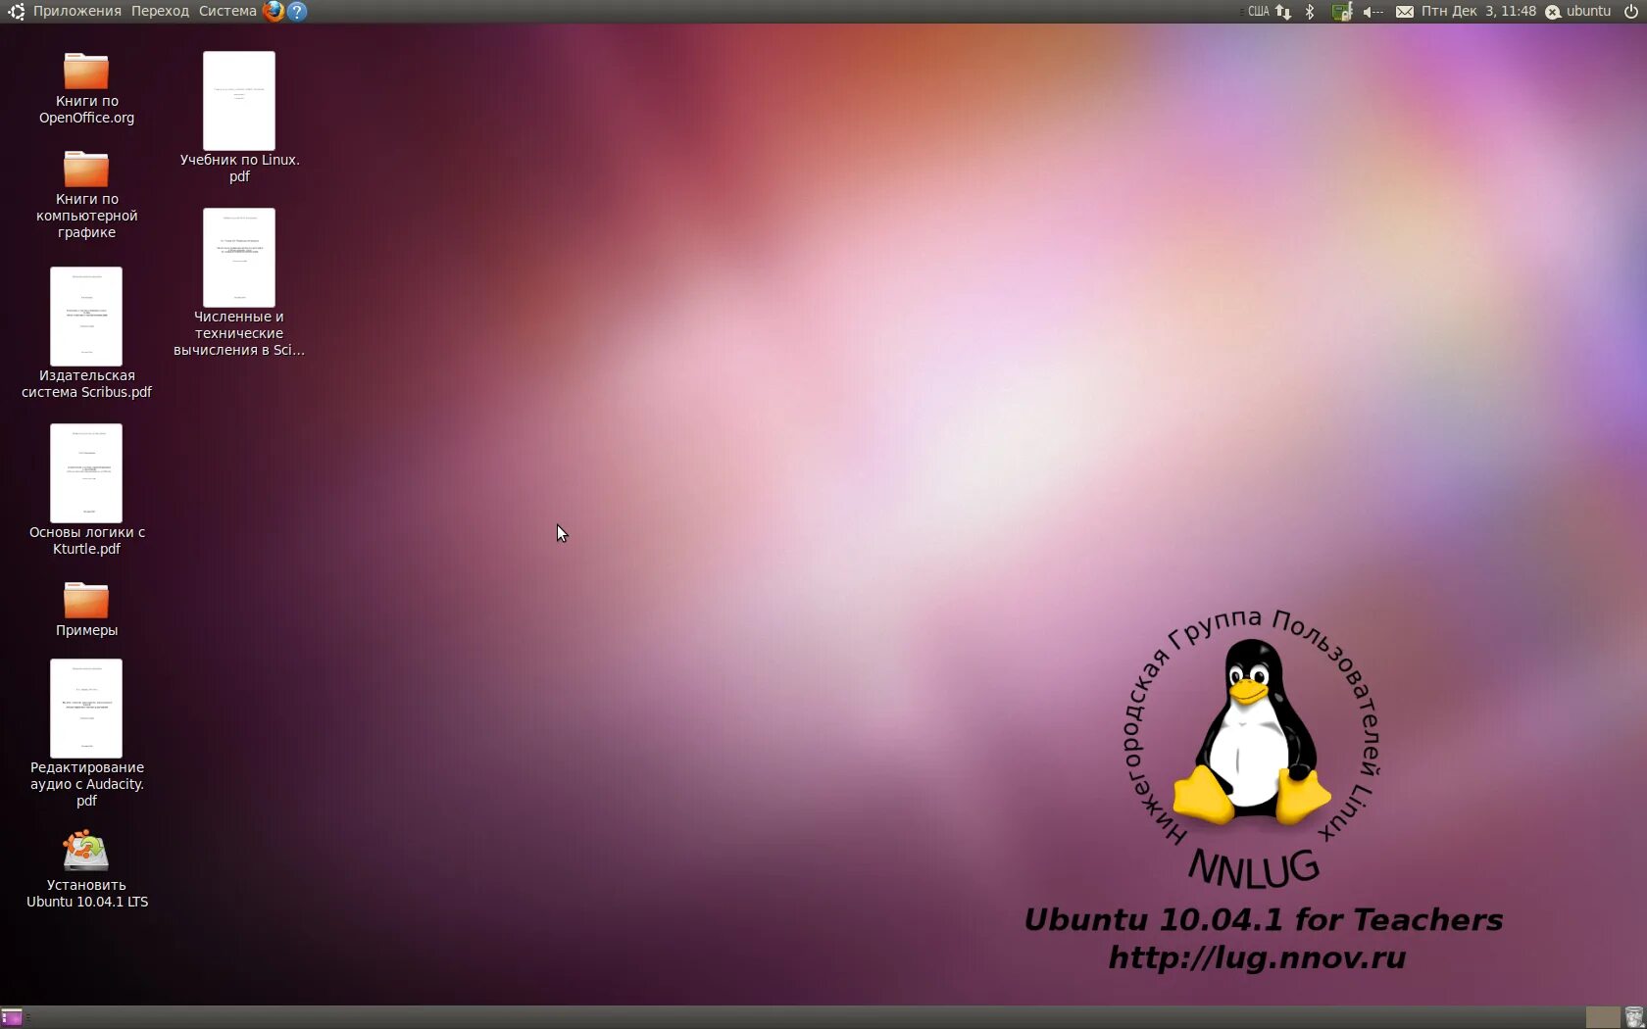Select the Книги по компьютерной графике folder
Image resolution: width=1647 pixels, height=1029 pixels.
86,194
